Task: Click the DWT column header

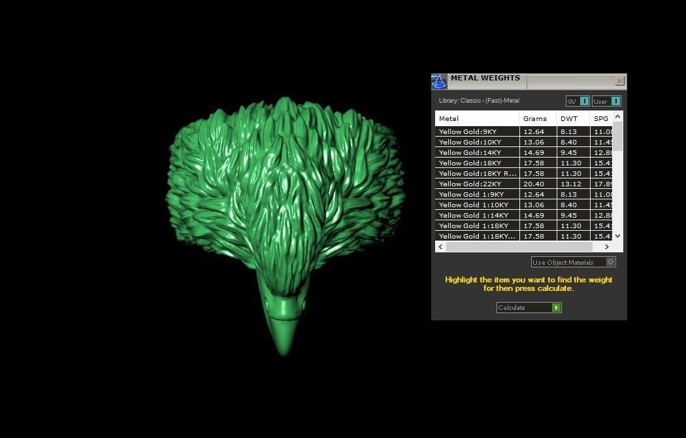Action: click(x=573, y=118)
